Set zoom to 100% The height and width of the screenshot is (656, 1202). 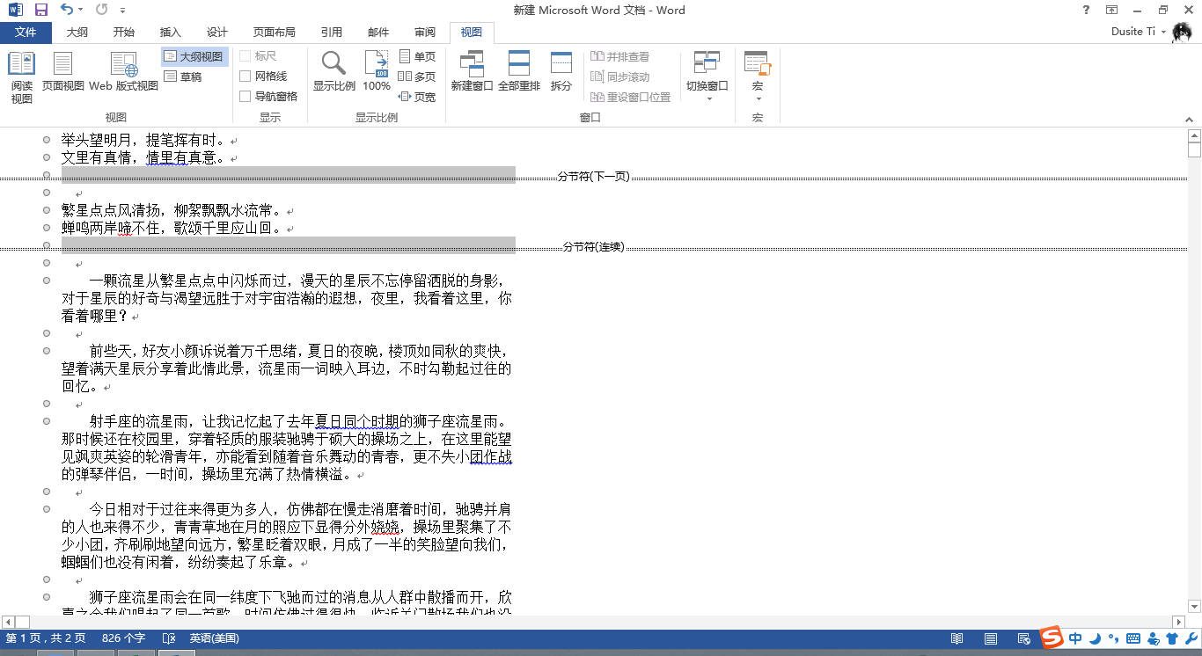pyautogui.click(x=377, y=72)
